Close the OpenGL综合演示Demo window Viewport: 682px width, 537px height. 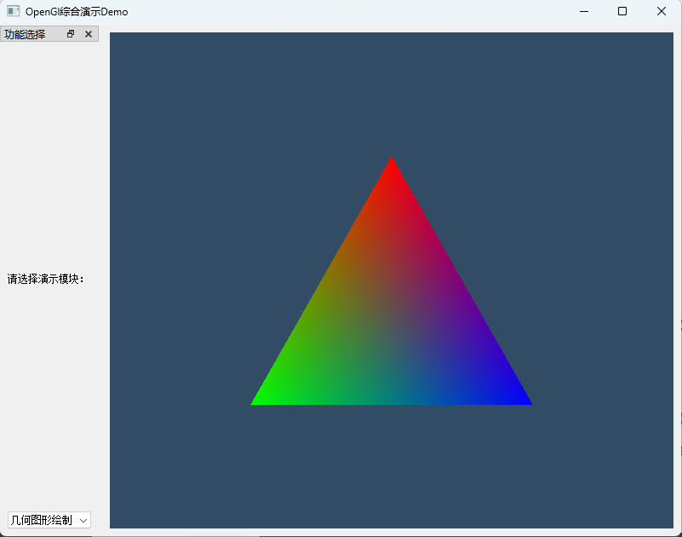tap(661, 11)
